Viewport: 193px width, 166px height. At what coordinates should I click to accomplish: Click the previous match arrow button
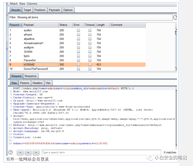click(20, 153)
